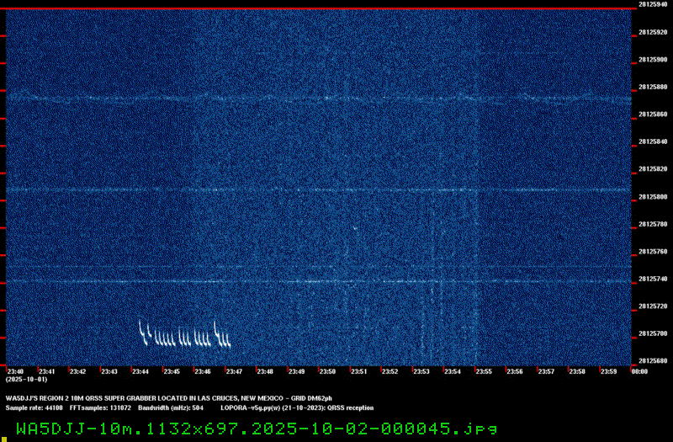This screenshot has height=442, width=673.
Task: Click the 23:41 time axis label
Action: pos(47,371)
